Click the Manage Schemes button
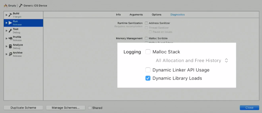 [x=65, y=108]
